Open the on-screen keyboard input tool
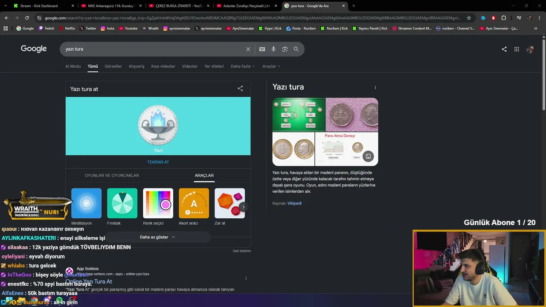Viewport: 546px width, 307px height. point(262,49)
